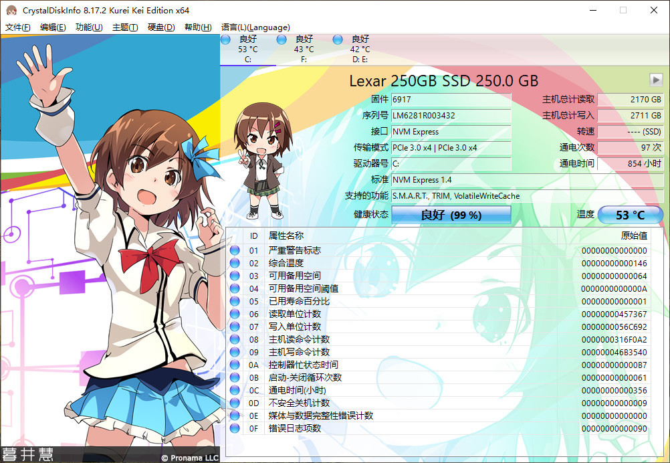Screen dimensions: 670x463
Task: Open the 语言(Language) menu
Action: (256, 27)
